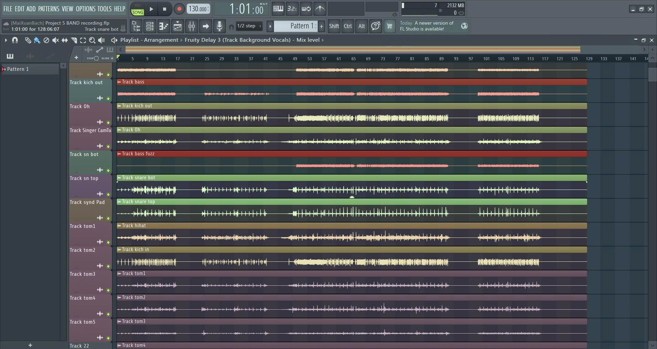Screen dimensions: 657x349
Task: Toggle playlist snap magnet
Action: [x=15, y=40]
